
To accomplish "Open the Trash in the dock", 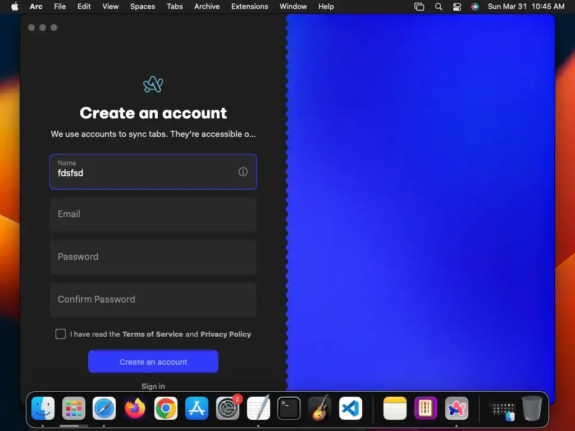I will click(x=532, y=409).
